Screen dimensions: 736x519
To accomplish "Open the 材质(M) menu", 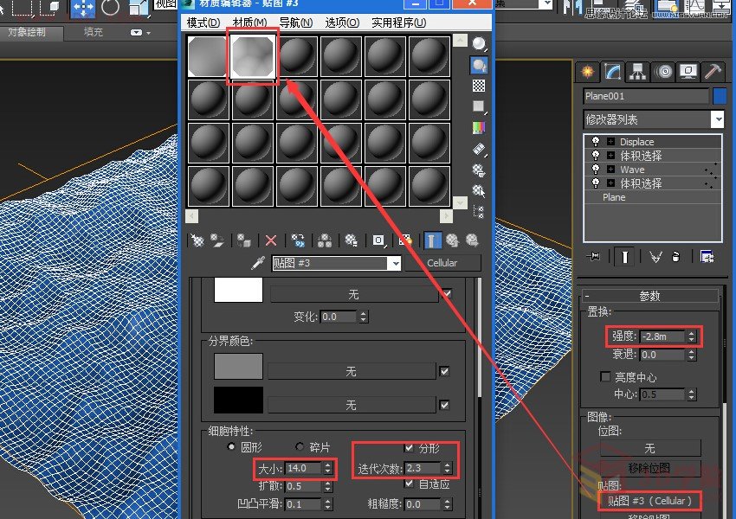I will pos(249,22).
